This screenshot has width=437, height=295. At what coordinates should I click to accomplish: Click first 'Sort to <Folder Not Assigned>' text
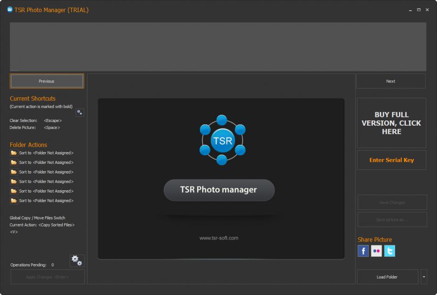pyautogui.click(x=46, y=153)
